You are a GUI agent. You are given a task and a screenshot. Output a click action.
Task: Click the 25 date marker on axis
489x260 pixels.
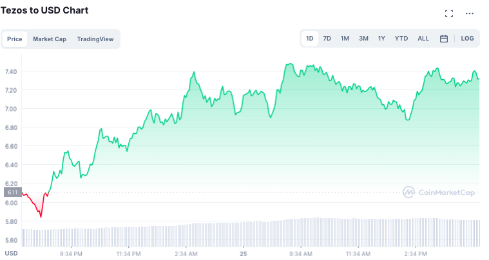(244, 254)
